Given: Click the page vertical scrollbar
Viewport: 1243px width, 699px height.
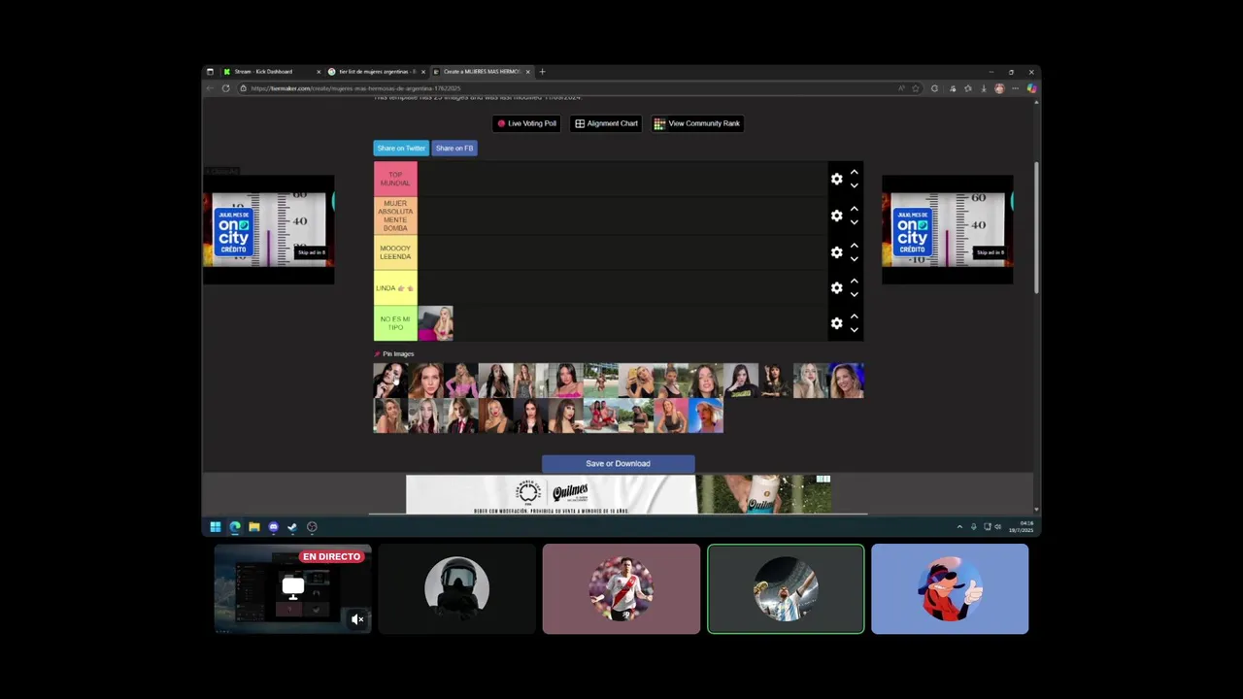Looking at the screenshot, I should (1036, 227).
